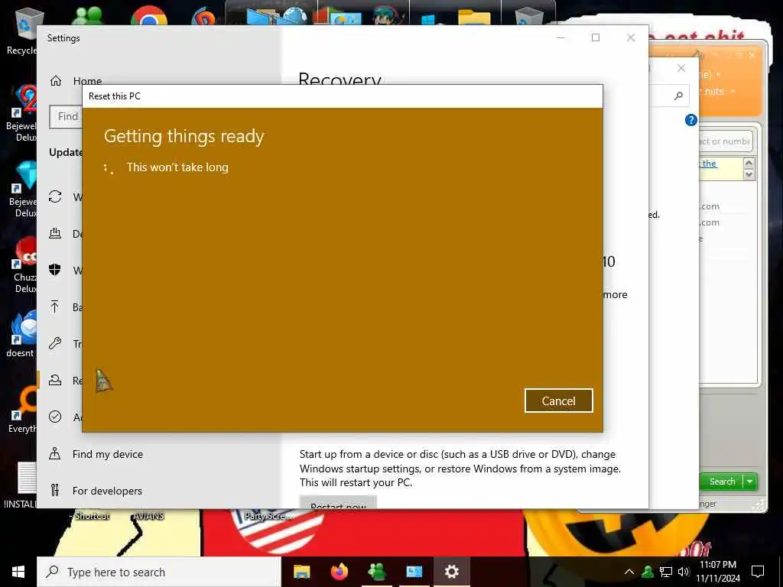Image resolution: width=783 pixels, height=587 pixels.
Task: Click Find my device person icon
Action: pos(55,454)
